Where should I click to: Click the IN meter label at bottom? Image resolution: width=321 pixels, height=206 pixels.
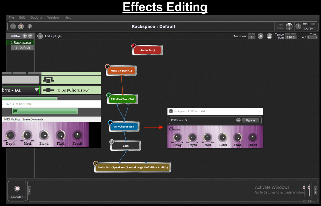(x=30, y=191)
